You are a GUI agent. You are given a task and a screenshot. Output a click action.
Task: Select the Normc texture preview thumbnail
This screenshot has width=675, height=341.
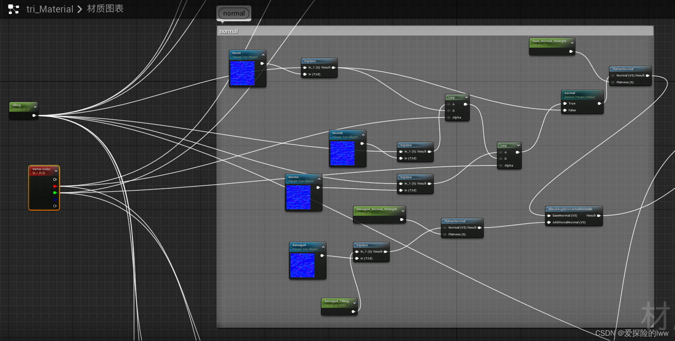298,197
